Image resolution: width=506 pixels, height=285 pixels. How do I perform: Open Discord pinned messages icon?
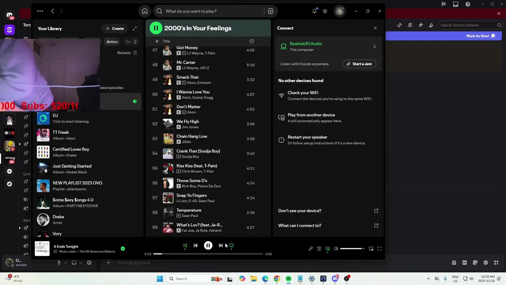coord(421,25)
